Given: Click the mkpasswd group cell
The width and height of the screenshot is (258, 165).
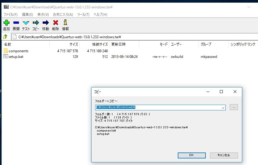Looking at the screenshot, I should pos(209,57).
